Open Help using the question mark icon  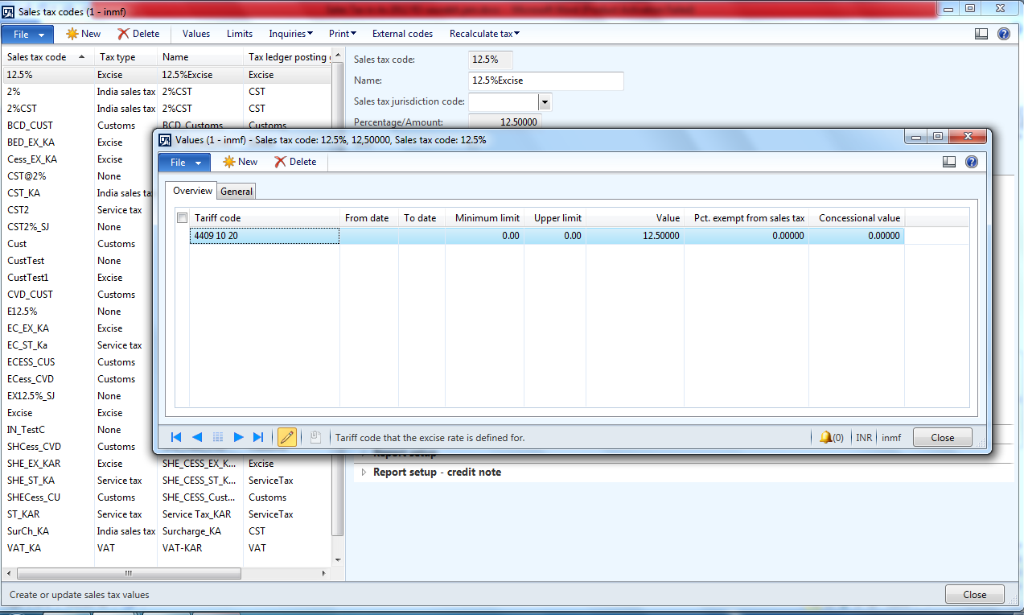972,161
